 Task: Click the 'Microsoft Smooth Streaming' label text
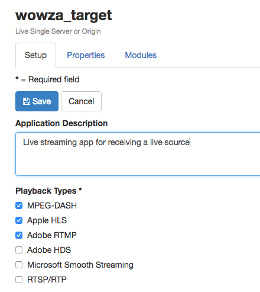coord(80,265)
